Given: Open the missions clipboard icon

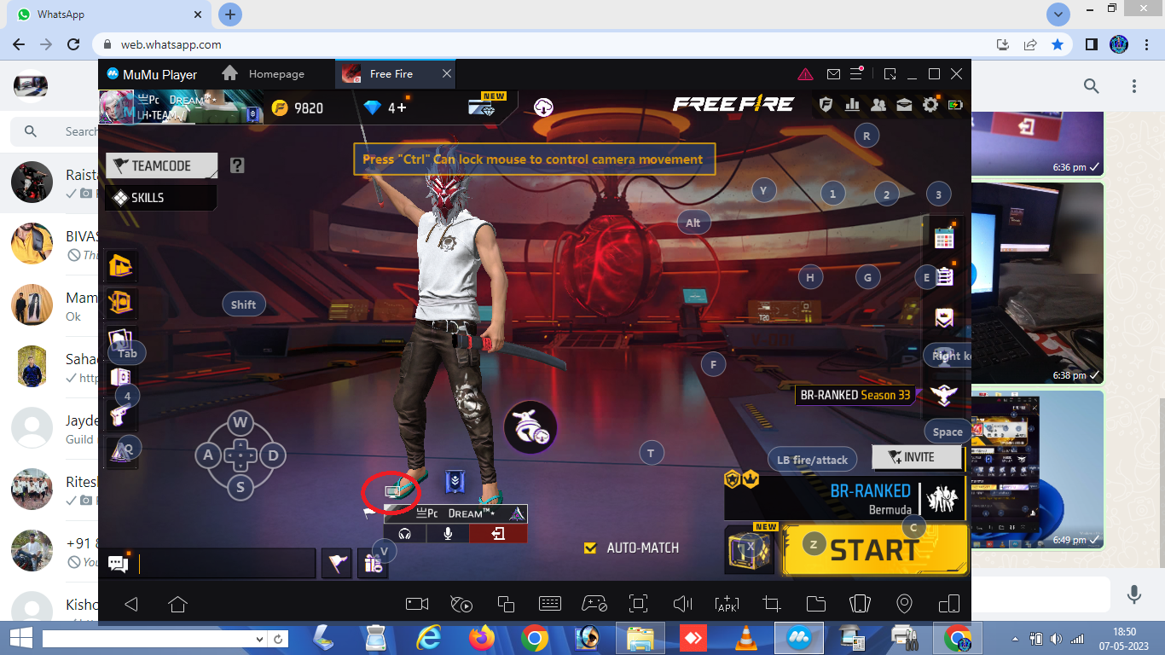Looking at the screenshot, I should pyautogui.click(x=943, y=276).
